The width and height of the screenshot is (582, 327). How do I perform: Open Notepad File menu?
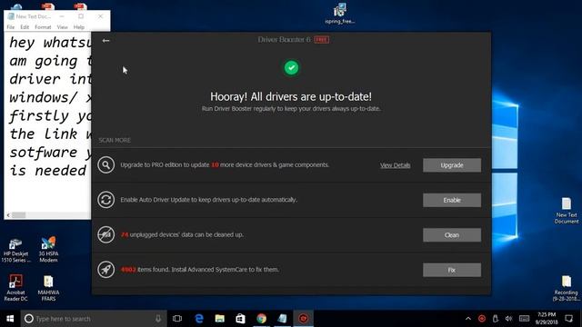tap(11, 27)
